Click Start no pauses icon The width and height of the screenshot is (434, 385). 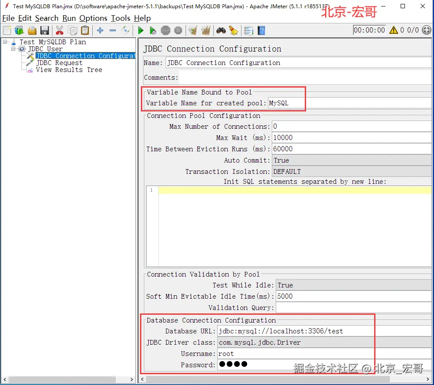point(153,30)
